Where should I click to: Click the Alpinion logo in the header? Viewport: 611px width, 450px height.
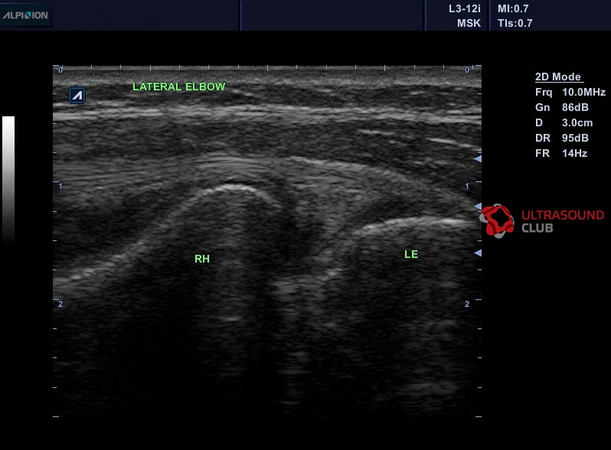click(25, 15)
